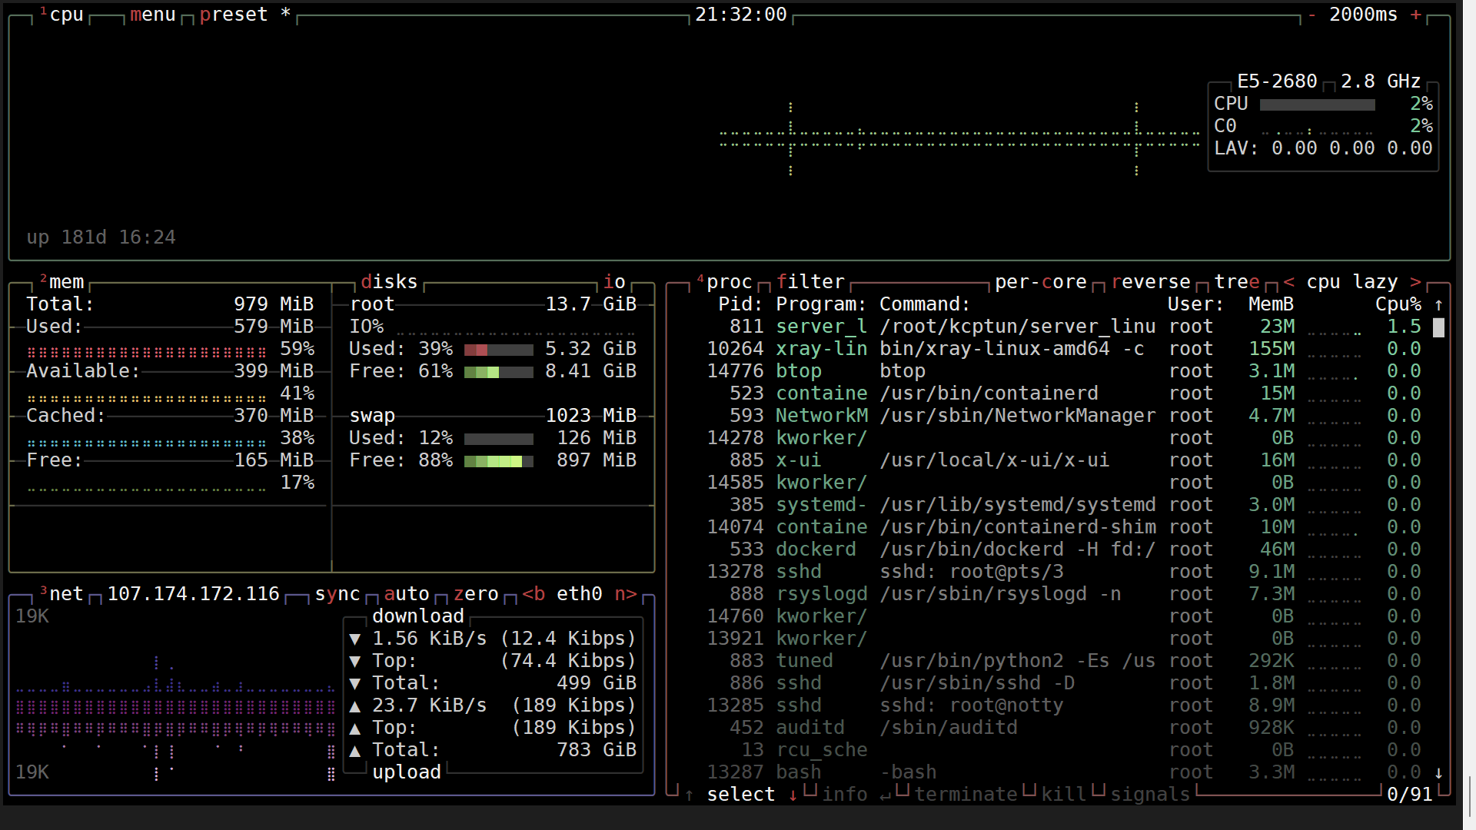Open the process filter input

[809, 282]
